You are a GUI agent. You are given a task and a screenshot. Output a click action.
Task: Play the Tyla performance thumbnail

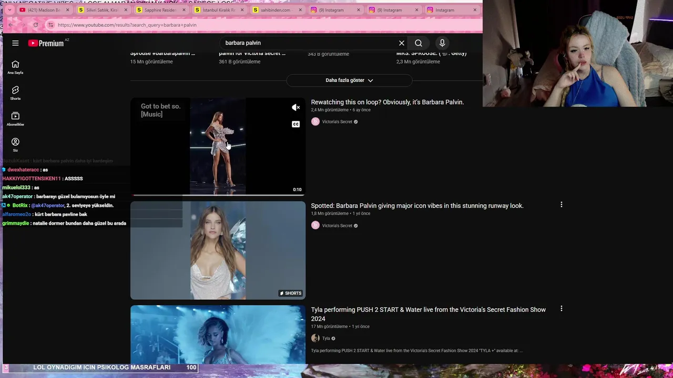click(x=218, y=334)
